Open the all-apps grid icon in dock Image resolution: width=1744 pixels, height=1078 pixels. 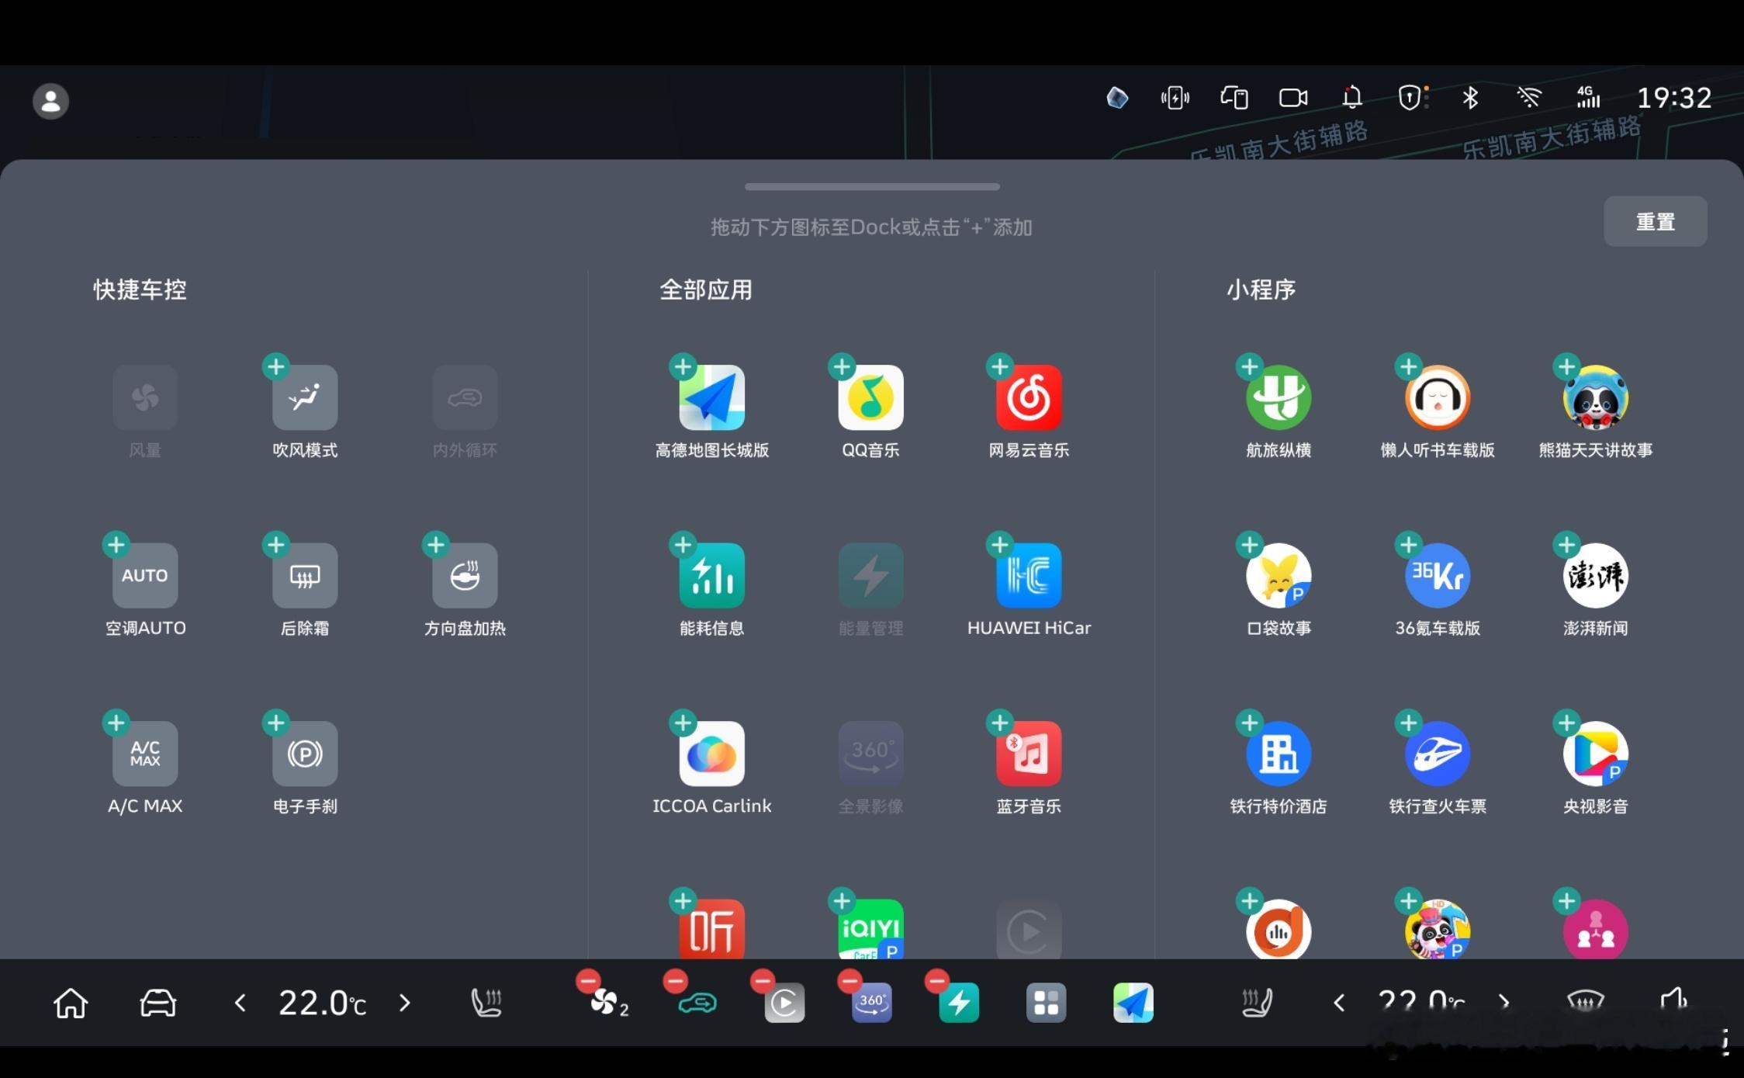pyautogui.click(x=1046, y=1003)
